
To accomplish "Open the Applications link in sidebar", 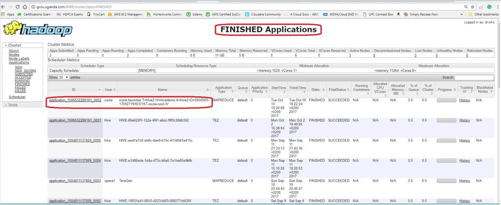I will click(19, 63).
